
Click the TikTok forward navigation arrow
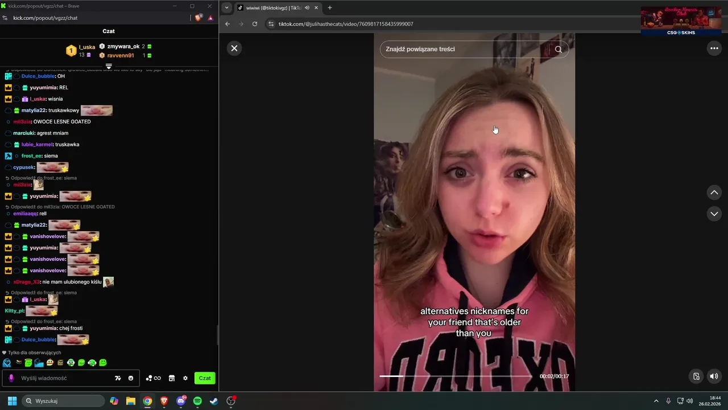tap(241, 24)
